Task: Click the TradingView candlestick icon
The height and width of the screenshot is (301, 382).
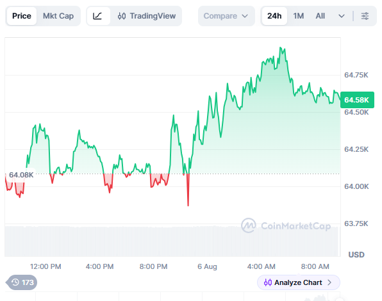Action: 122,16
